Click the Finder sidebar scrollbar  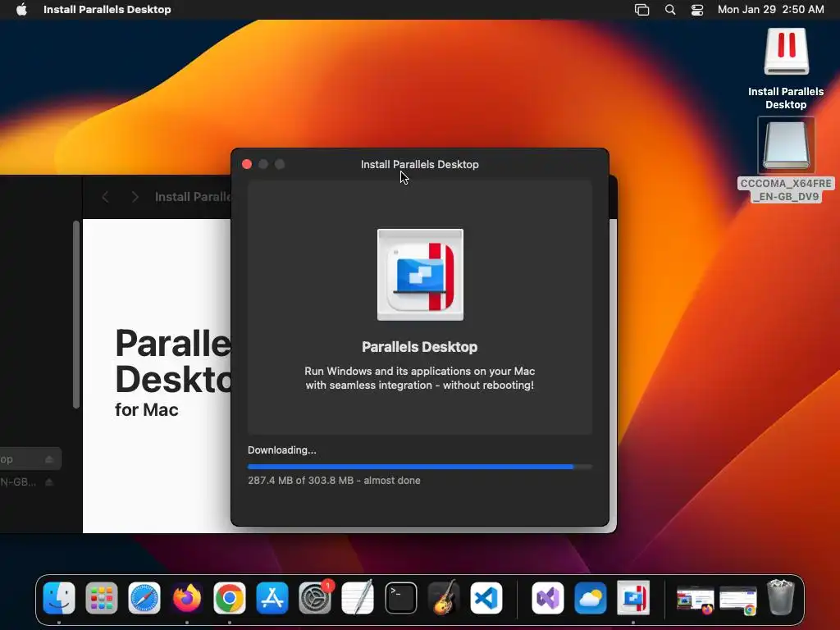pyautogui.click(x=76, y=314)
